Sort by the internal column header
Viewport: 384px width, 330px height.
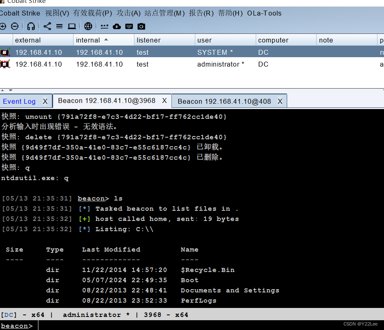(104, 40)
